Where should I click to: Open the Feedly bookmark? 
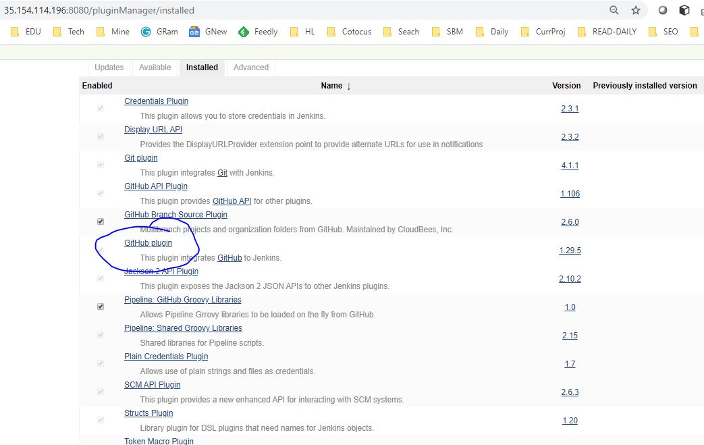pos(258,32)
